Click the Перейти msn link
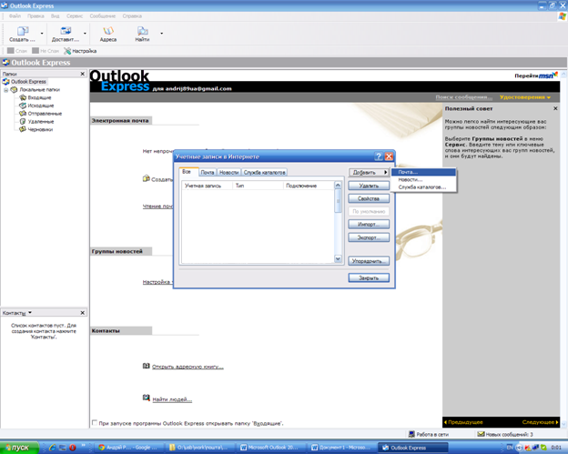Viewport: 568px width, 454px height. pos(536,76)
